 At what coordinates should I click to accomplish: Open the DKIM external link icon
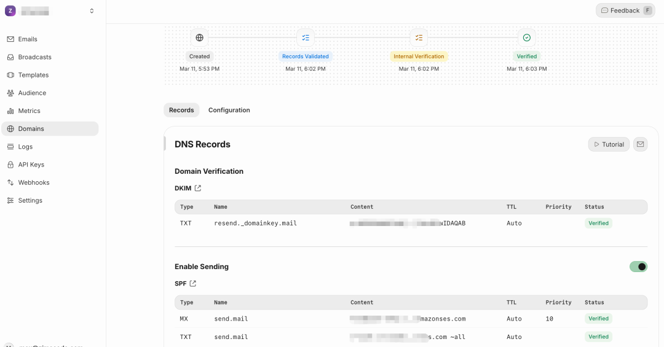pos(198,189)
